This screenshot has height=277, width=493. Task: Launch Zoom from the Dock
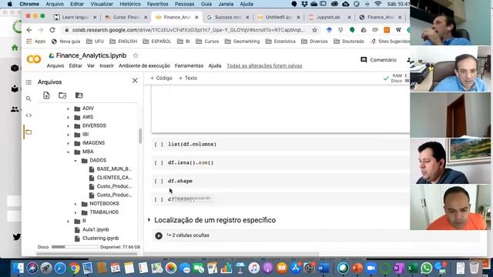[371, 268]
